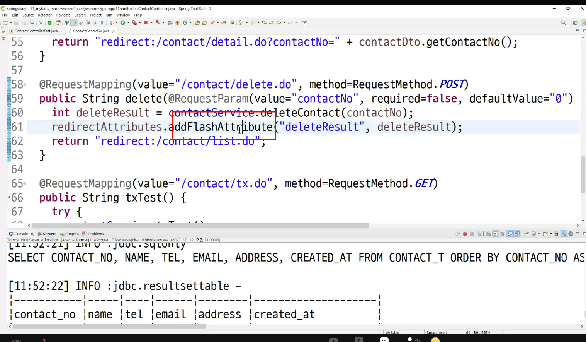Click the Quick Access magnifier icon
Screen dimensions: 586x342
coord(564,23)
